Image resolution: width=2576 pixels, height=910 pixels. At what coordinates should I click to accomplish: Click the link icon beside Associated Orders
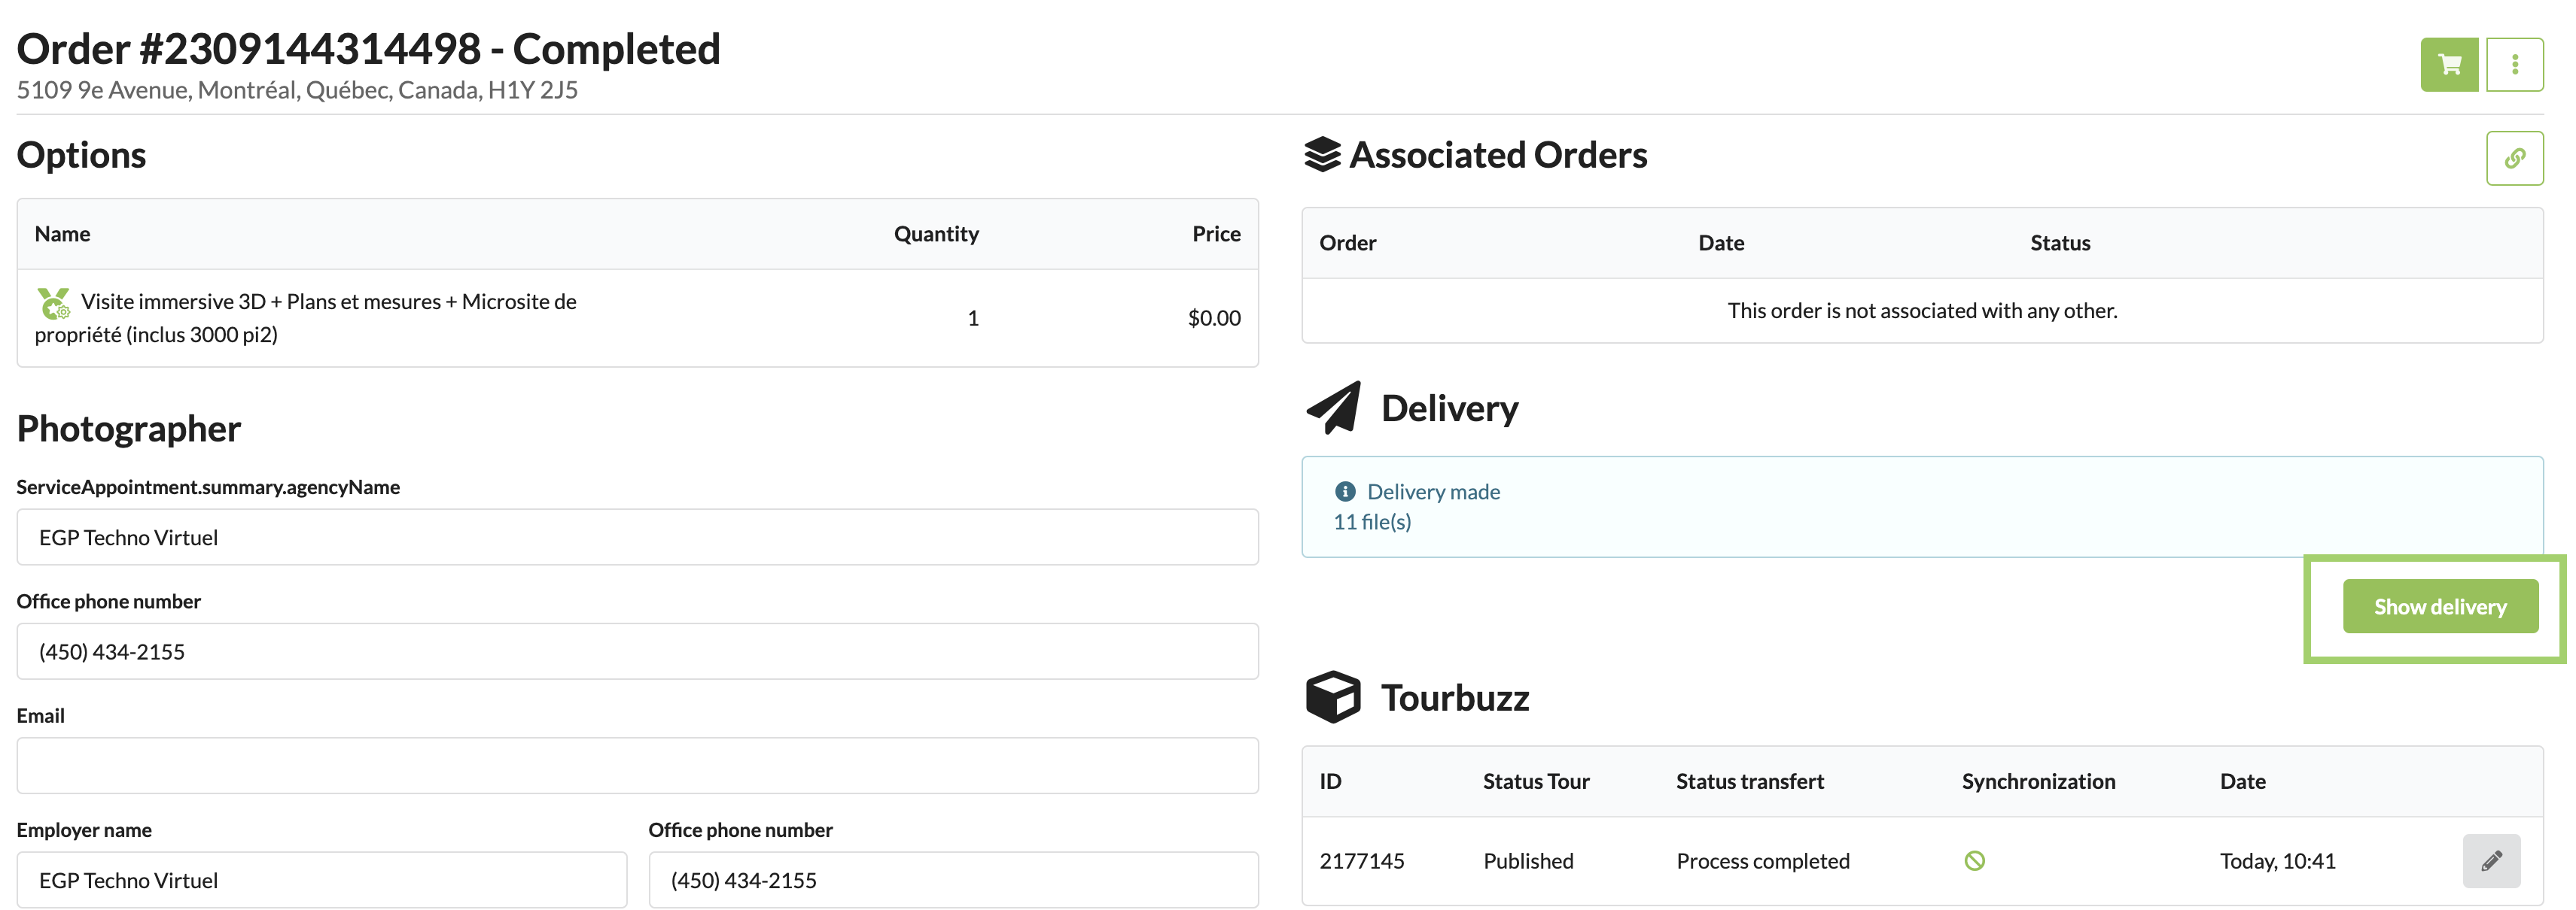[x=2516, y=158]
